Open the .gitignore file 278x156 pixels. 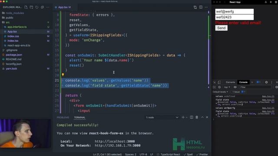(x=12, y=50)
